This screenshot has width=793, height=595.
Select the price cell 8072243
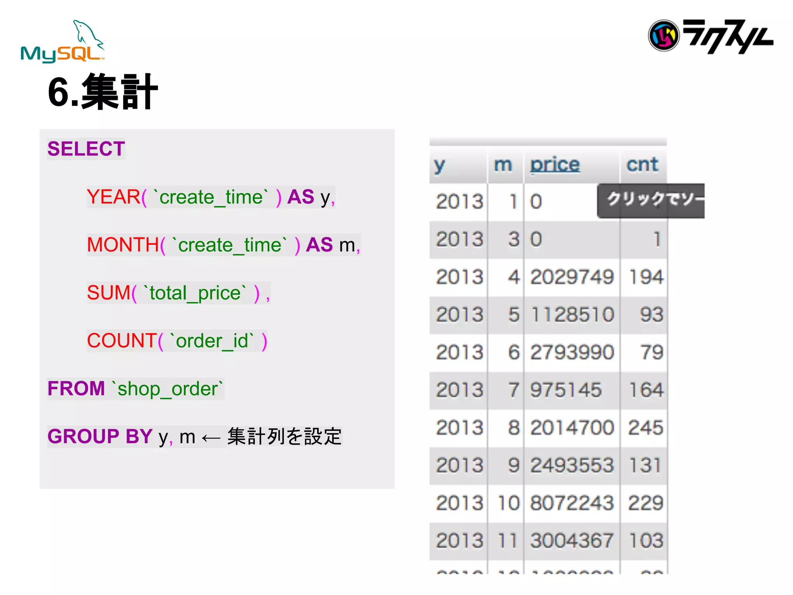coord(572,503)
